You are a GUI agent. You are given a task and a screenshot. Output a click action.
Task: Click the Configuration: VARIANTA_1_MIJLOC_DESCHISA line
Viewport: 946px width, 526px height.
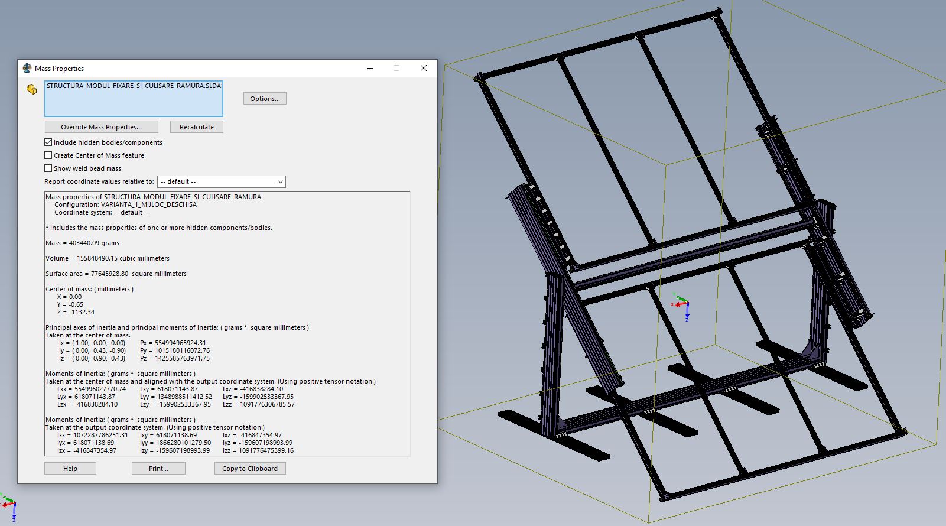[125, 204]
